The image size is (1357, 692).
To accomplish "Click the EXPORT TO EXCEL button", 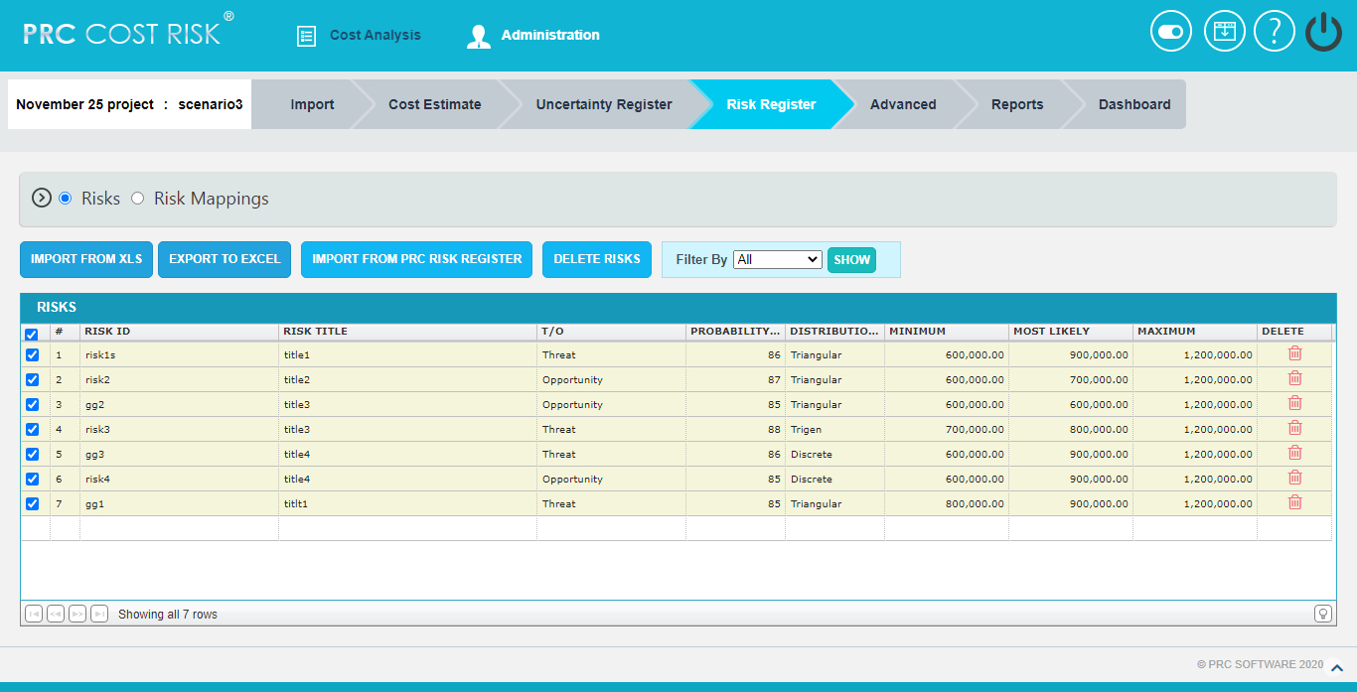I will 224,259.
